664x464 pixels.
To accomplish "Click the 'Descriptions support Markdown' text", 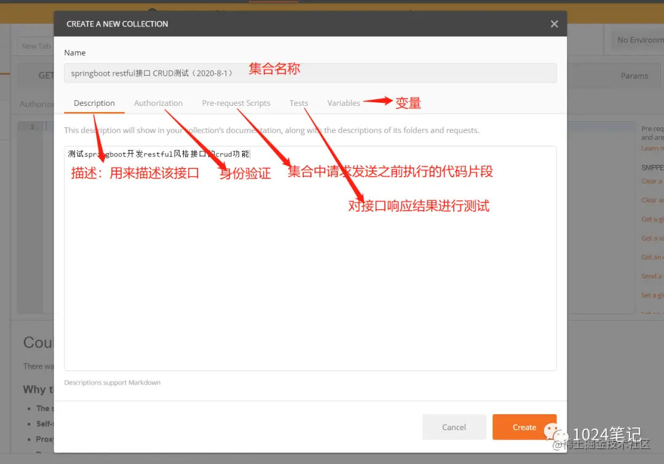I will (113, 382).
